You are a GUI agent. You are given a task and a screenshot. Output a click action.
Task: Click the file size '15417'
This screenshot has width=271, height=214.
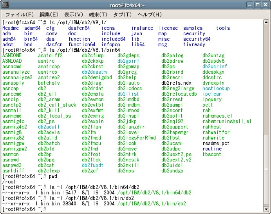[69, 193]
